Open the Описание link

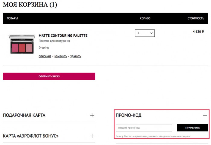(x=45, y=56)
